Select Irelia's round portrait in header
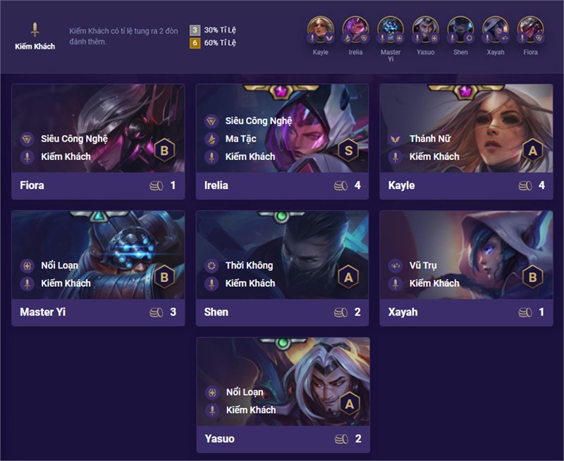 [355, 30]
